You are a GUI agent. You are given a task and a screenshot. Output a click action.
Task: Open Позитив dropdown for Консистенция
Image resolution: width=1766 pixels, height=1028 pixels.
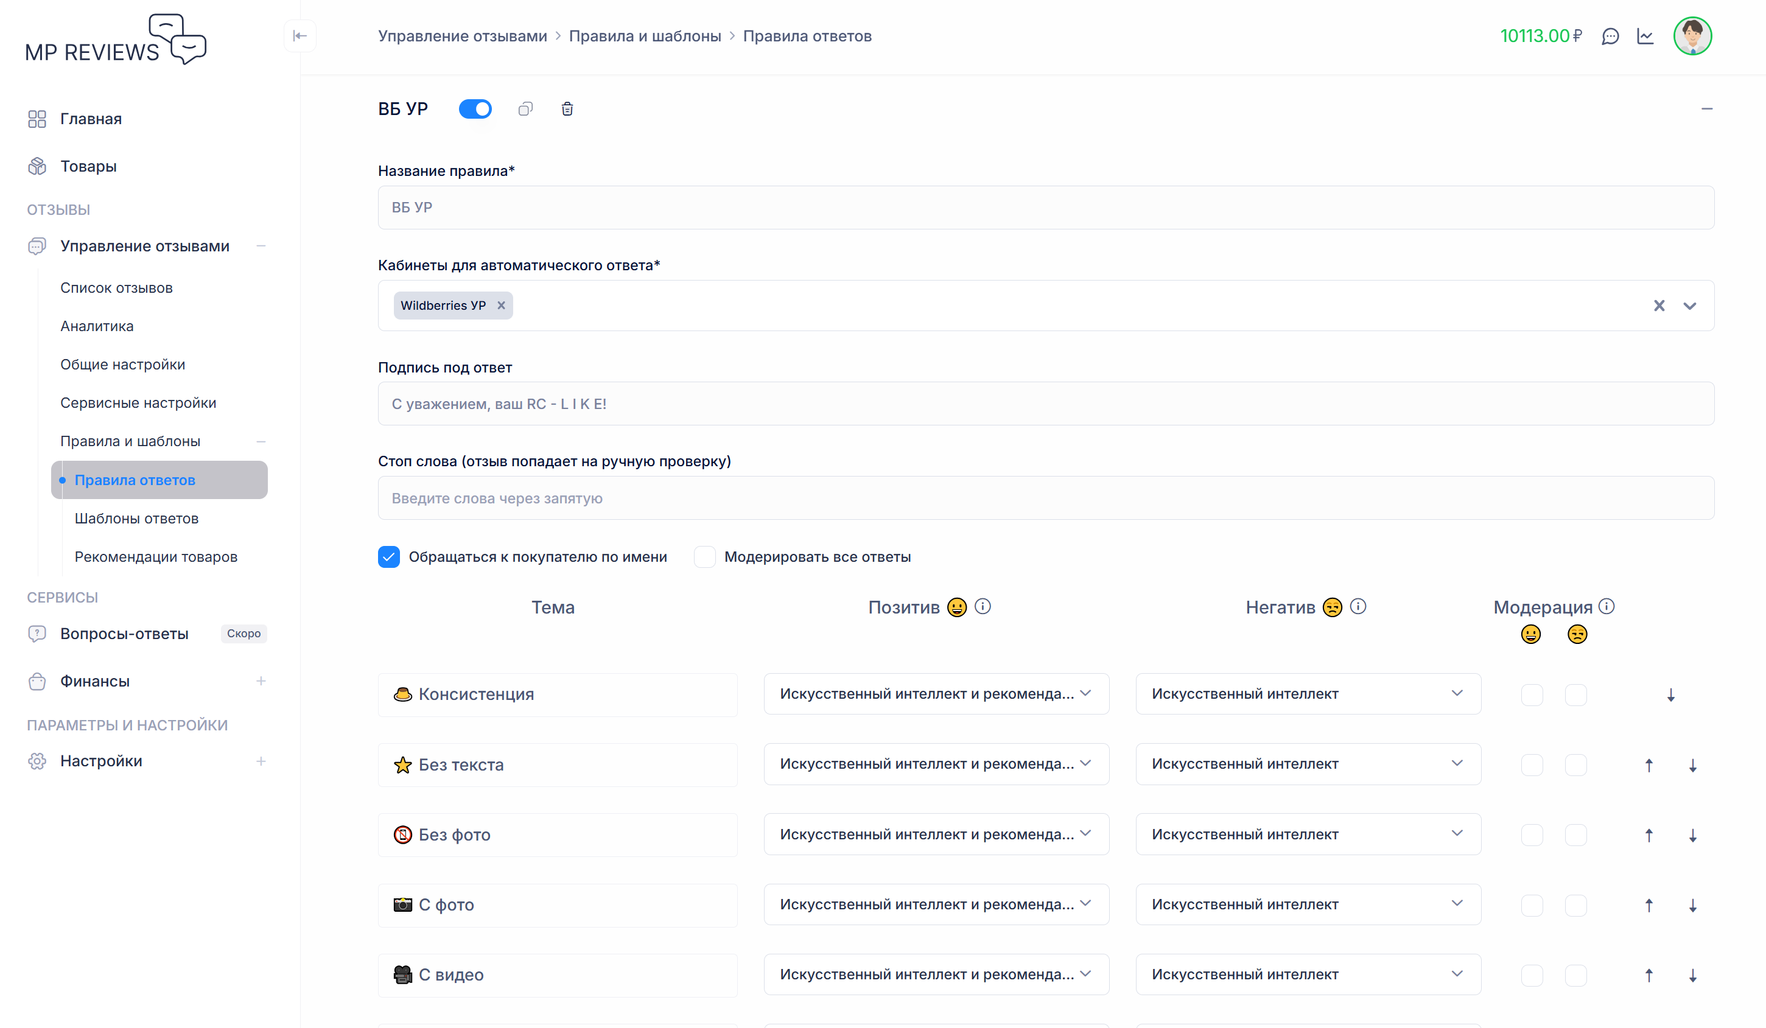[x=936, y=694]
